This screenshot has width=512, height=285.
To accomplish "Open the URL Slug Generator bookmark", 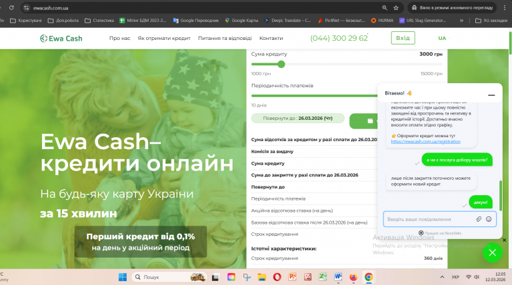I will tap(423, 21).
